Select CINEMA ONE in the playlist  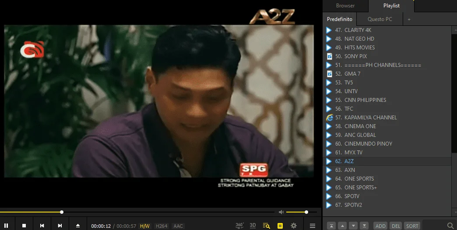coord(387,126)
